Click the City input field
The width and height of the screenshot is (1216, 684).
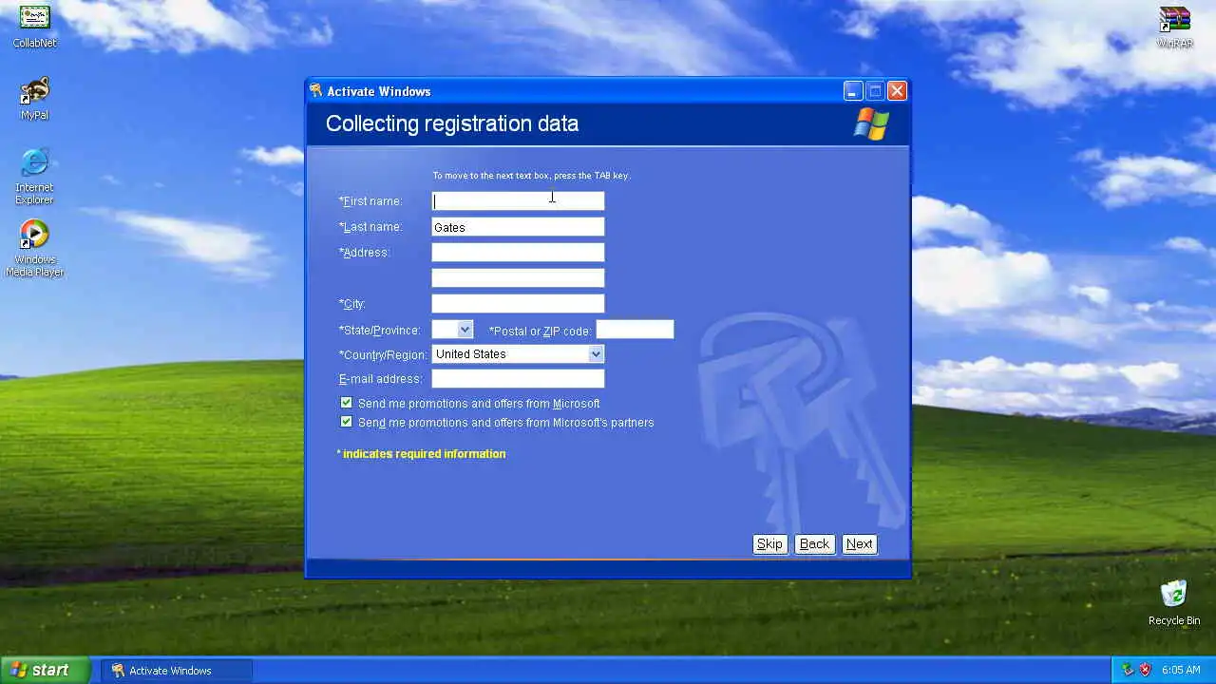[518, 303]
